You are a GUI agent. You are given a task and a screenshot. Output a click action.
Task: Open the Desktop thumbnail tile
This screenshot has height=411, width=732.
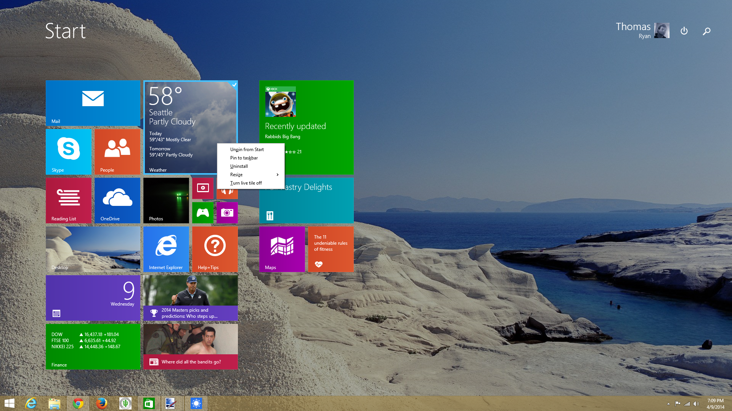coord(93,249)
